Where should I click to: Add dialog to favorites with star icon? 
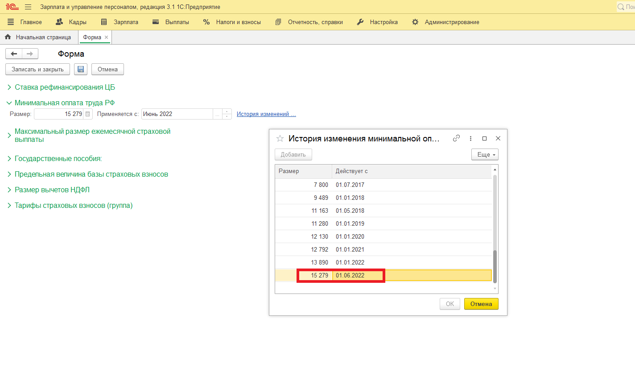280,138
